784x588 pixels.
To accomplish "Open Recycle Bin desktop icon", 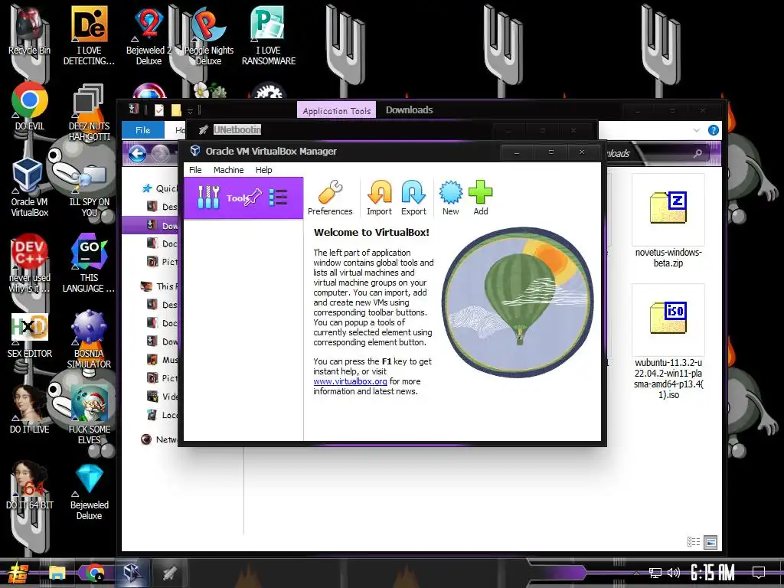I will 30,31.
